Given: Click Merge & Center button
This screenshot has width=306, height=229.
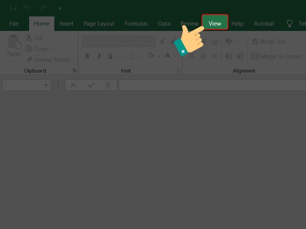Looking at the screenshot, I should [x=276, y=56].
